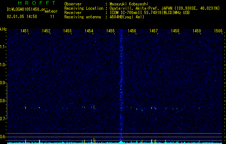Viewport: 226px width, 144px height.
Task: Click the 1458 time axis label
Action: coord(175,31)
